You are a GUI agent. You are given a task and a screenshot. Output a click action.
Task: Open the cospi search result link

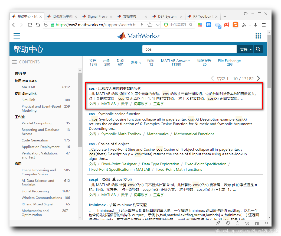(93, 179)
